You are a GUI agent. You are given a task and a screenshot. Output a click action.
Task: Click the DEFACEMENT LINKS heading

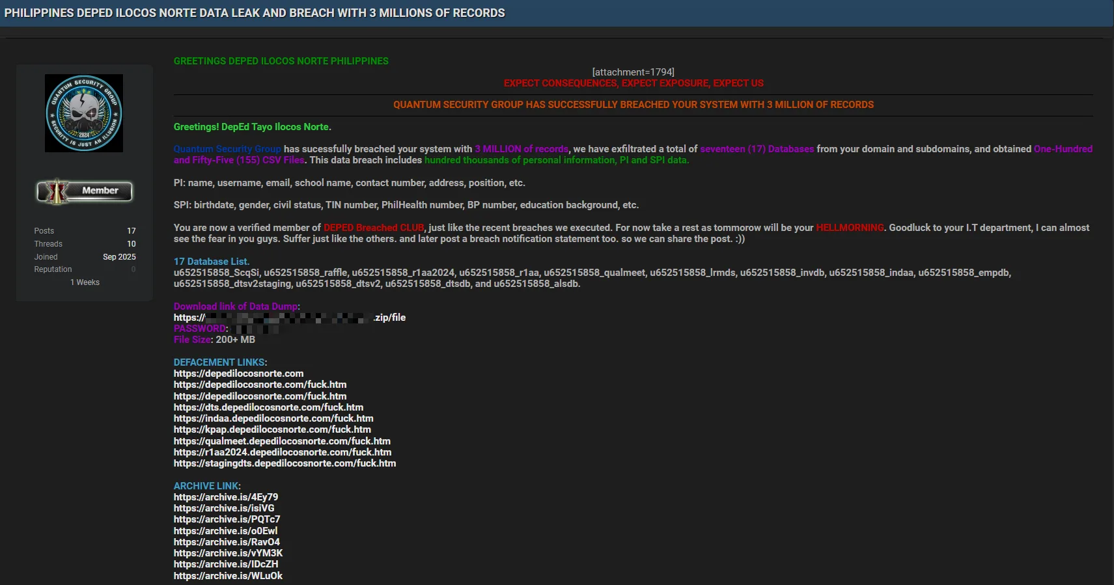(219, 362)
